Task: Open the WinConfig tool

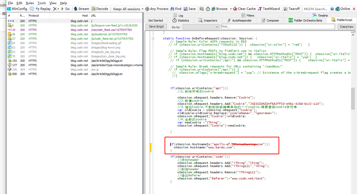Action: coord(17,9)
